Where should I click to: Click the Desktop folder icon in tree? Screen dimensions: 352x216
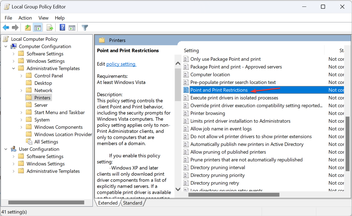29,83
